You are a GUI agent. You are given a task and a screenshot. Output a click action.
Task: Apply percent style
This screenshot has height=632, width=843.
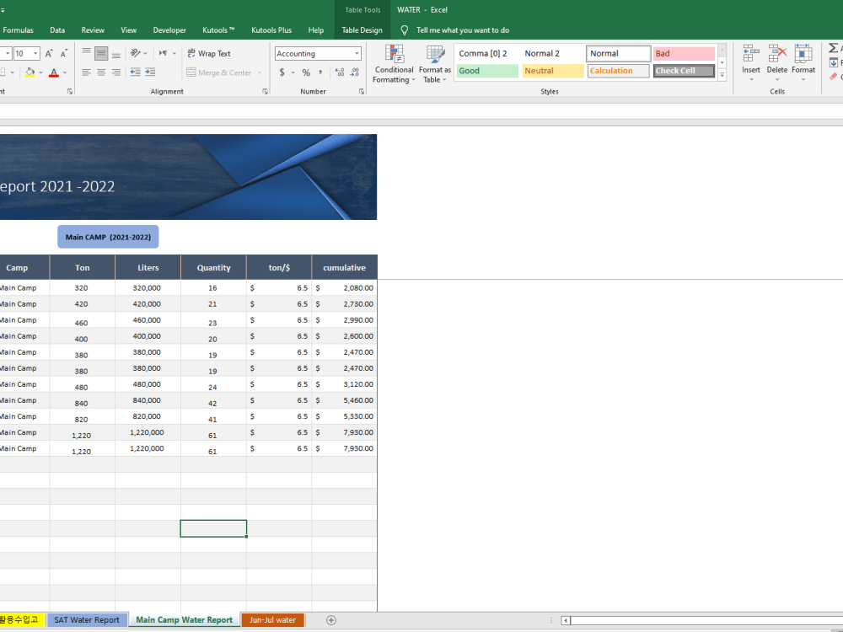pos(306,72)
